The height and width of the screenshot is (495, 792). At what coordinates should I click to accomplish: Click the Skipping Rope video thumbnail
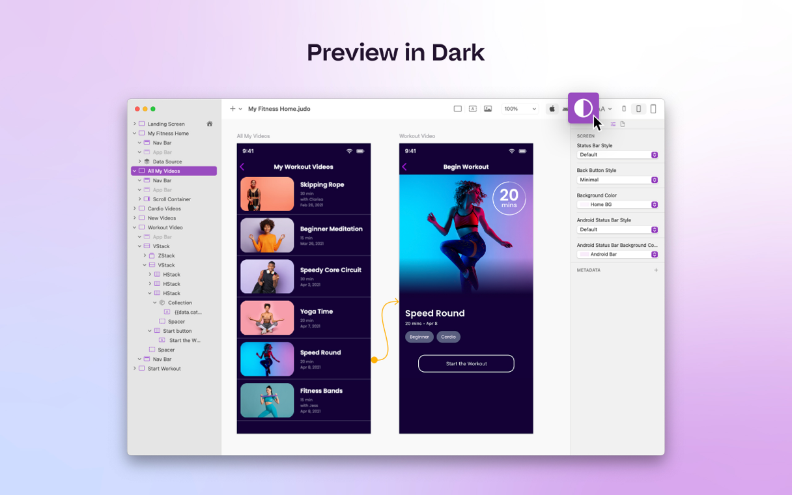267,194
